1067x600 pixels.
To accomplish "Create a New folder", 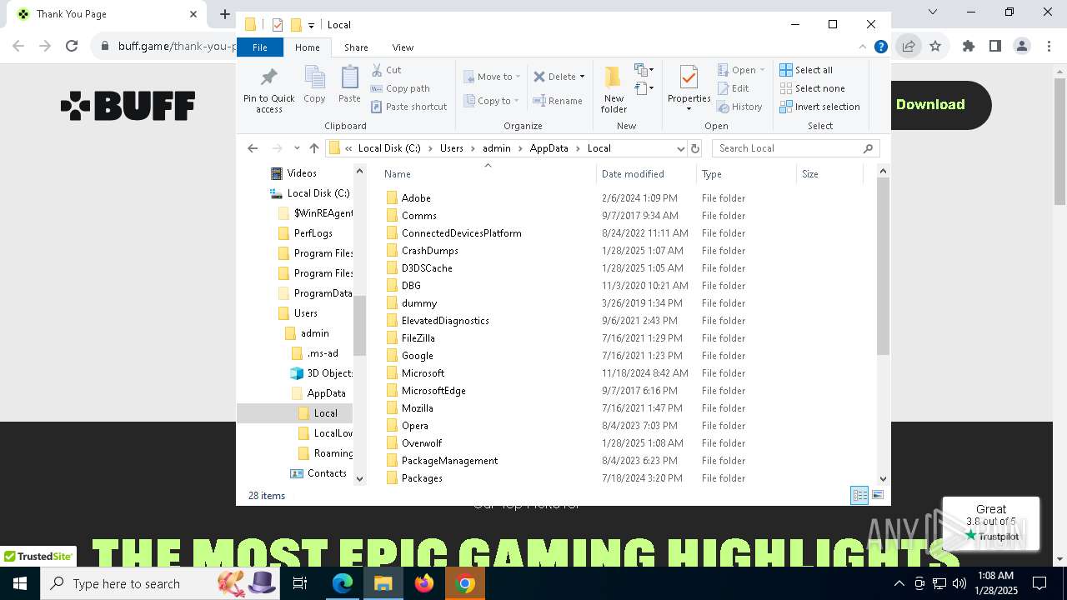I will coord(614,89).
